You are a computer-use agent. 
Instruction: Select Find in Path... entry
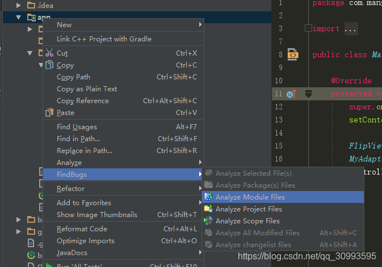123,139
